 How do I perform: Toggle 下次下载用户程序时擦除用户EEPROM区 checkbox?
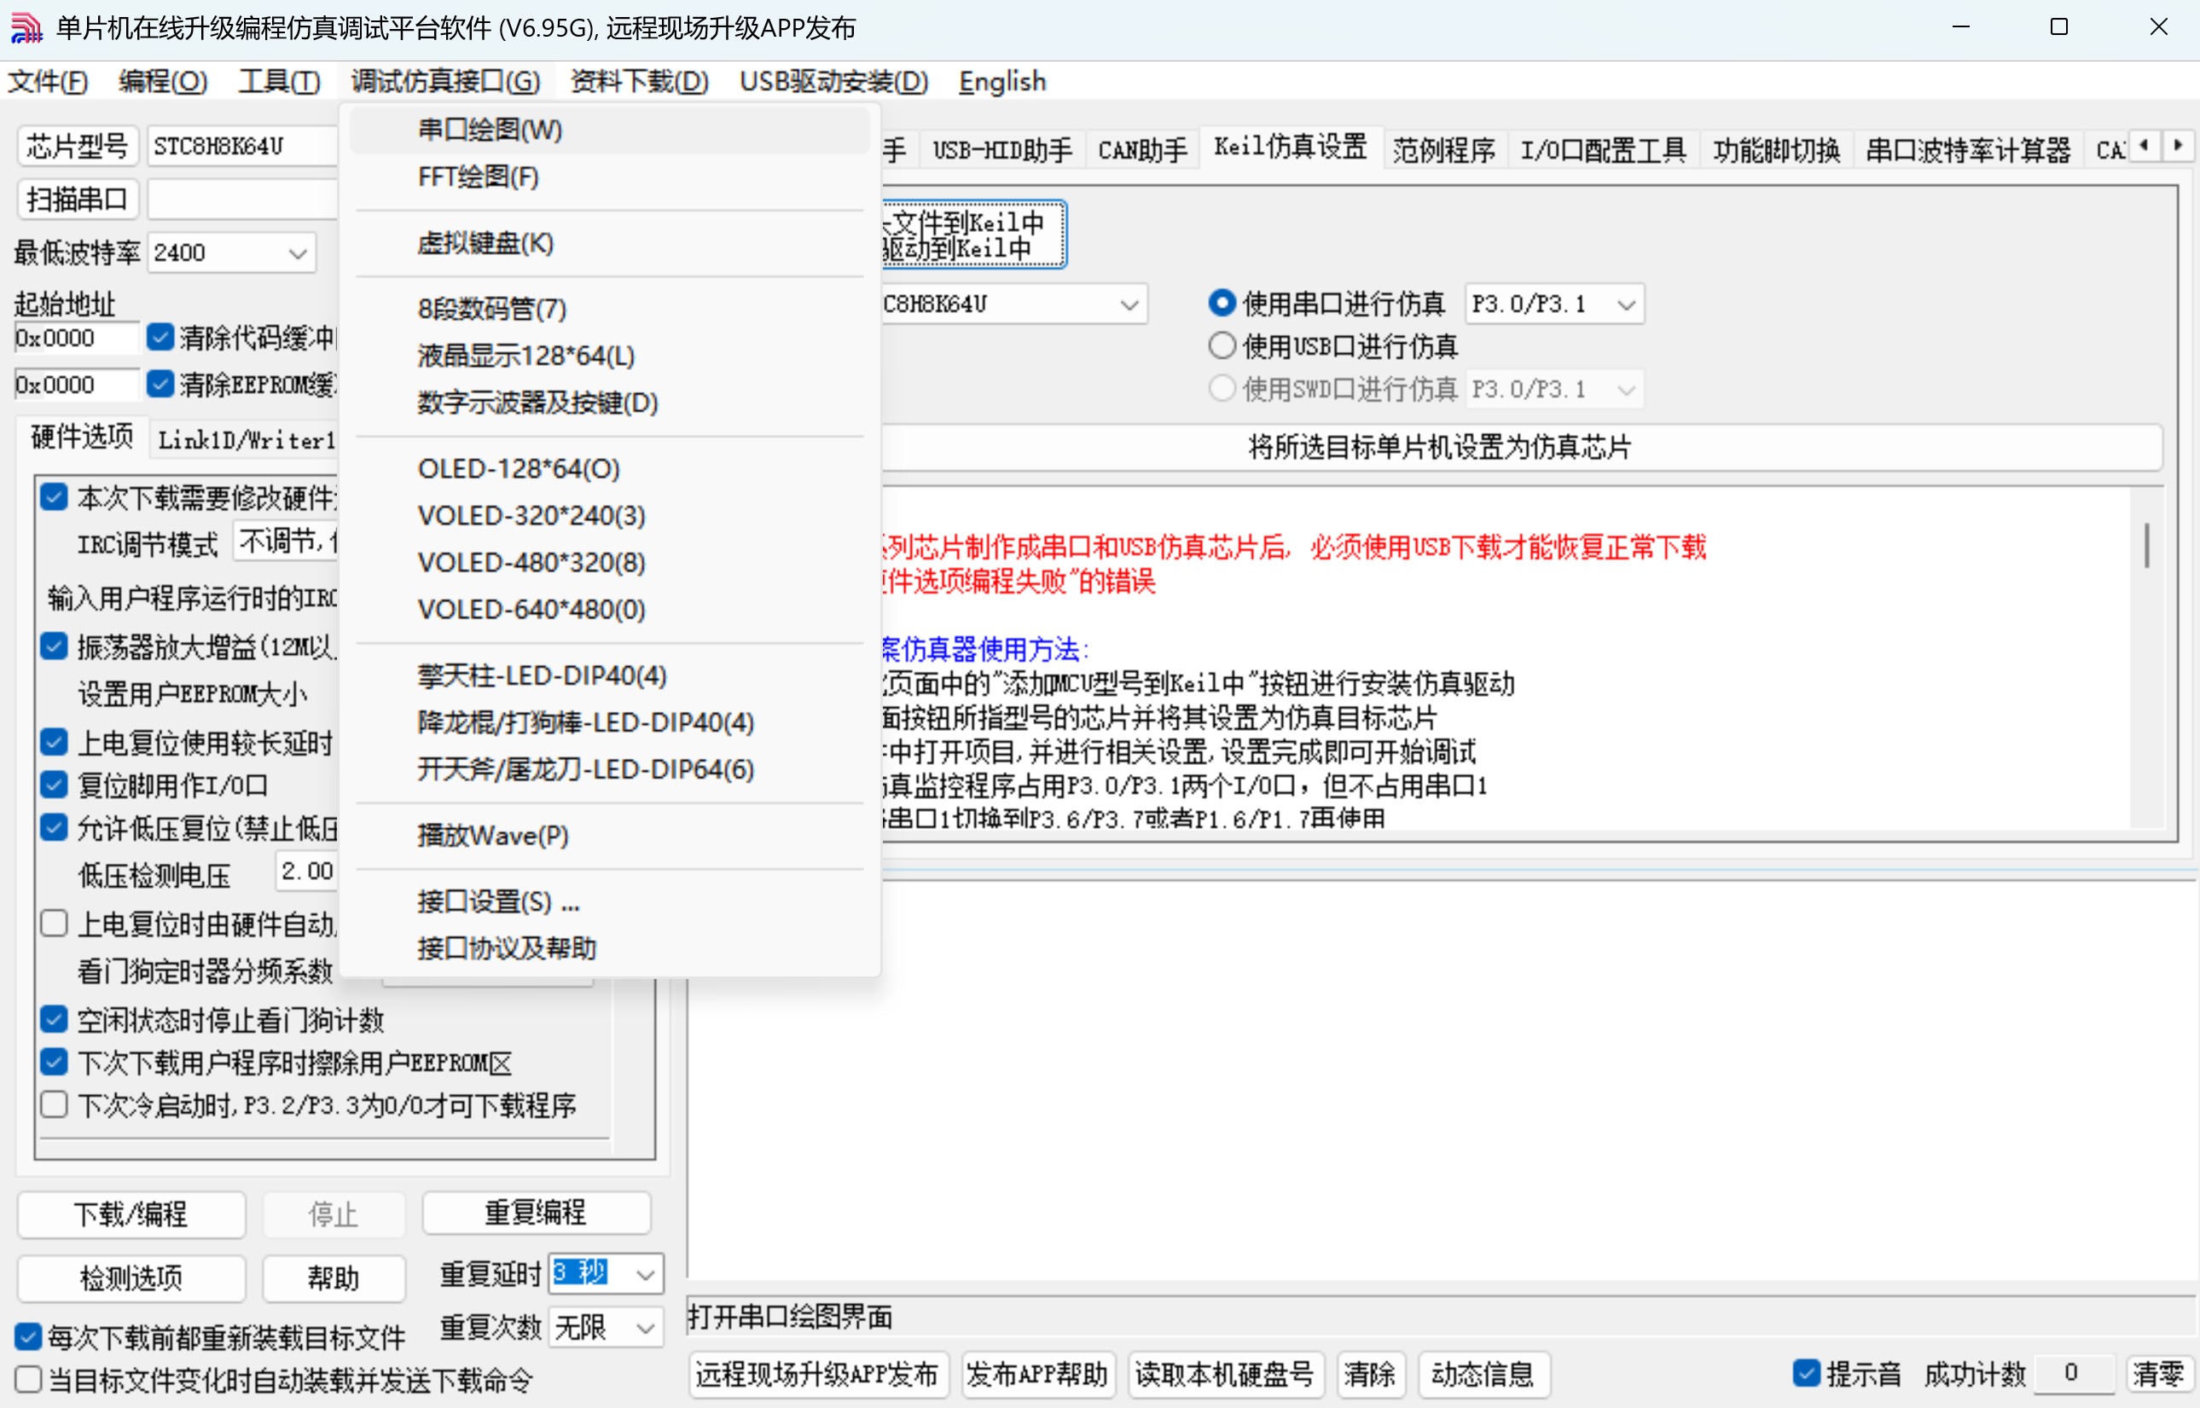[54, 1062]
